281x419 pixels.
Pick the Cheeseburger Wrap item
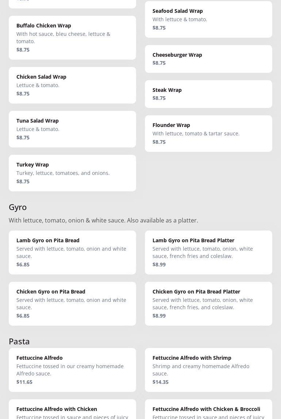[x=208, y=59]
